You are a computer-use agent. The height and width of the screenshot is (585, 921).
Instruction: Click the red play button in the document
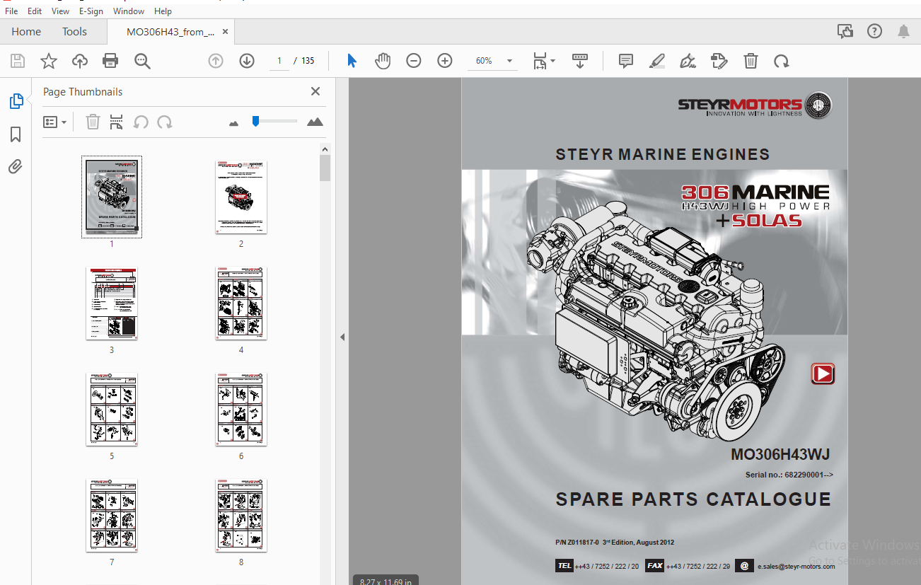[823, 373]
